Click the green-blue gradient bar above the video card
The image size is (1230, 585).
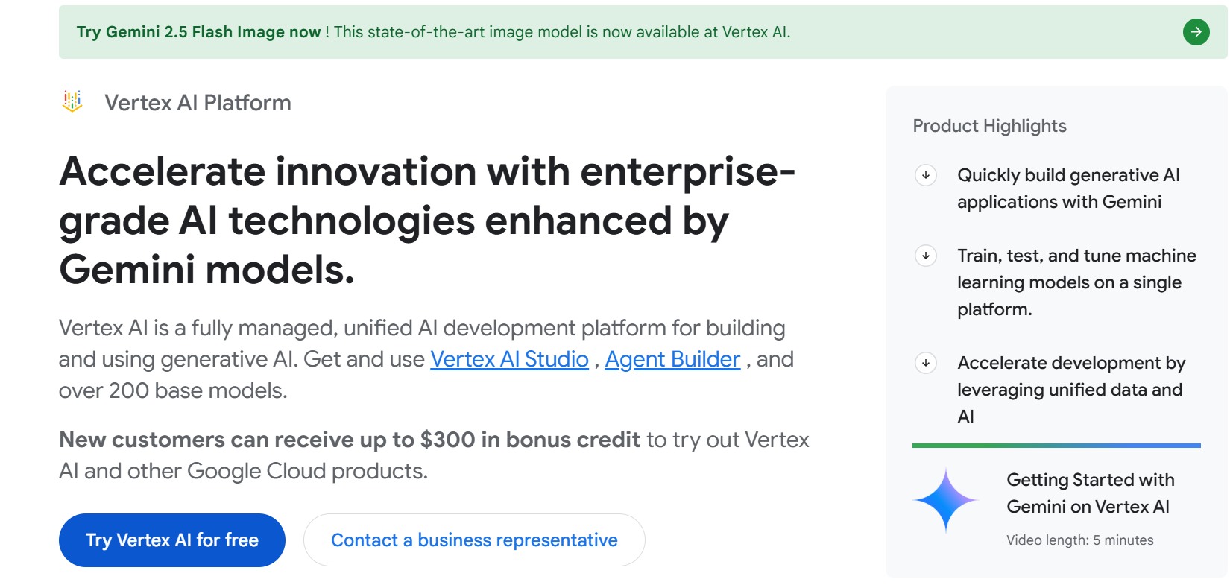point(1056,444)
